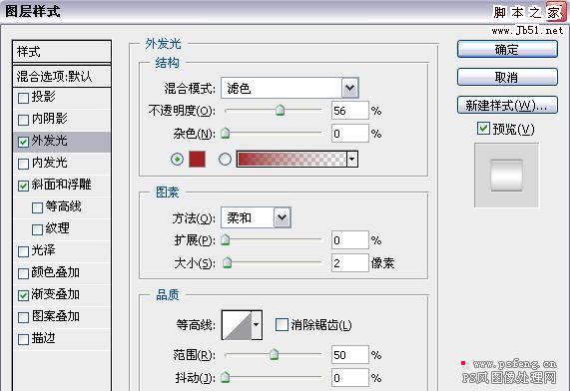Select 混合选项:默认 blending options item
The height and width of the screenshot is (391, 570).
[62, 76]
